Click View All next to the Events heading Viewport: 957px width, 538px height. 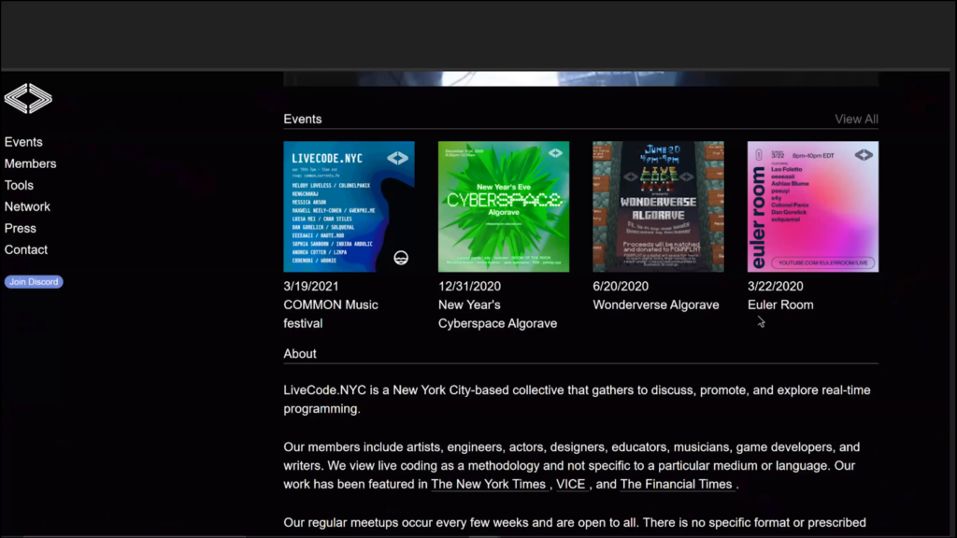coord(856,119)
